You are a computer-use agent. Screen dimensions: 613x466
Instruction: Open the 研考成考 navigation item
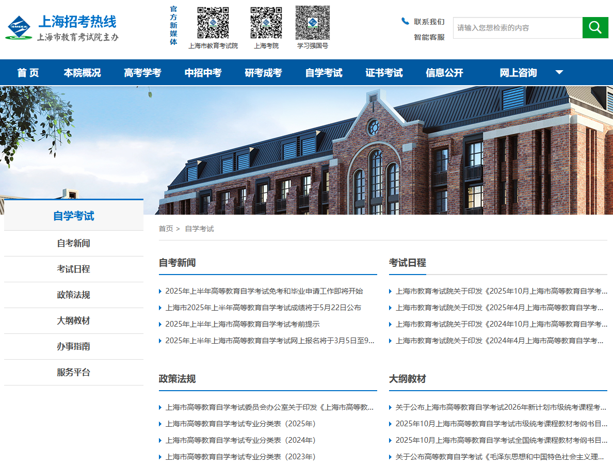click(x=263, y=73)
